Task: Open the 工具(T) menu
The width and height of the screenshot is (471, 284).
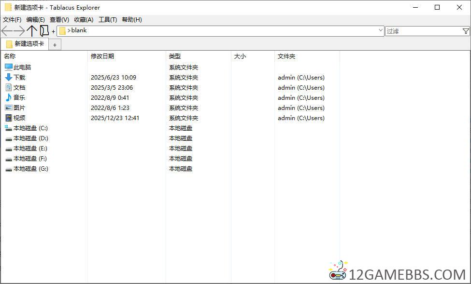Action: [108, 20]
